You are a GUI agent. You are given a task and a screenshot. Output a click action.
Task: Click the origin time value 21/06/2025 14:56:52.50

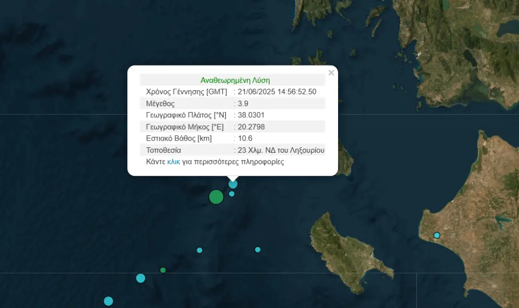tap(277, 92)
